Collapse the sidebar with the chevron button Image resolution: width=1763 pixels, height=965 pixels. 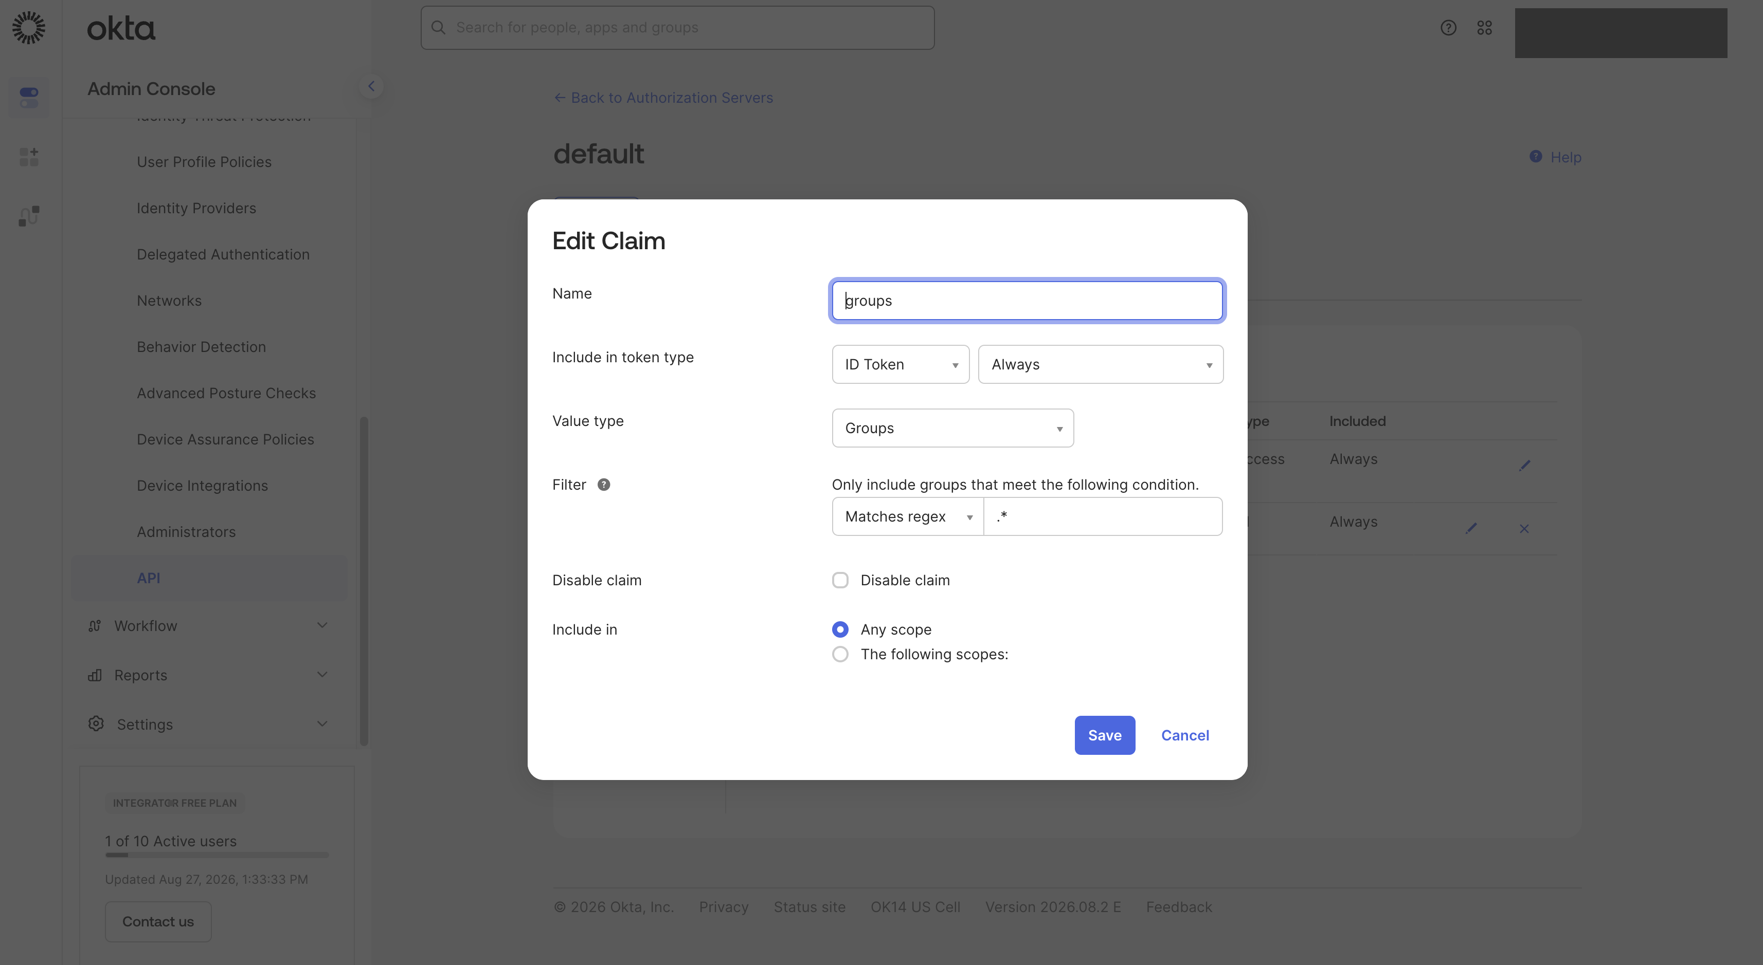371,86
